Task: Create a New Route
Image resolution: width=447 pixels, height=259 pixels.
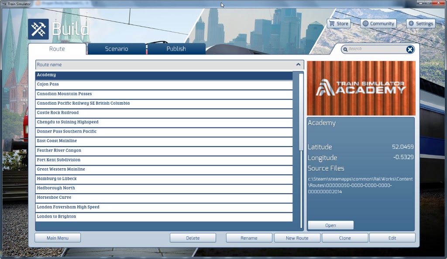Action: click(297, 238)
